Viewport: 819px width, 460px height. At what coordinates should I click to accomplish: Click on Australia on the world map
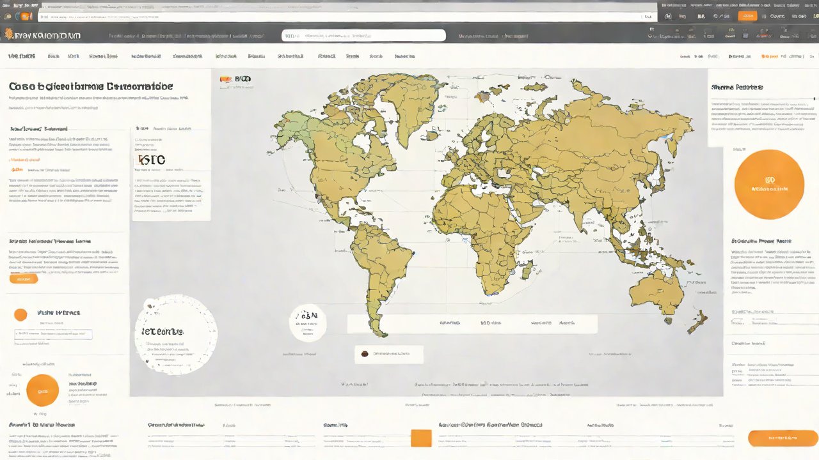(x=659, y=292)
